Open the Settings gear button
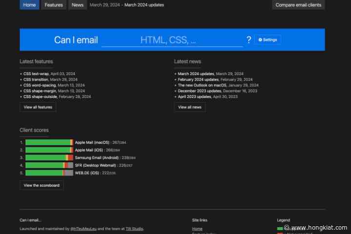351x234 pixels. click(268, 40)
